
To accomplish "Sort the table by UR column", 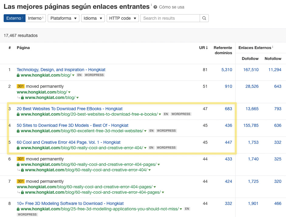I will pos(203,48).
